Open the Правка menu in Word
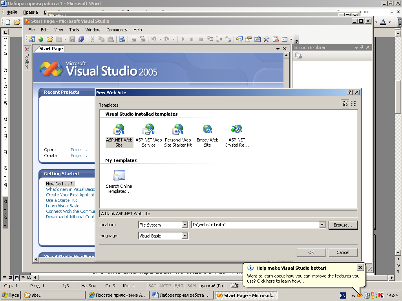 [x=31, y=12]
